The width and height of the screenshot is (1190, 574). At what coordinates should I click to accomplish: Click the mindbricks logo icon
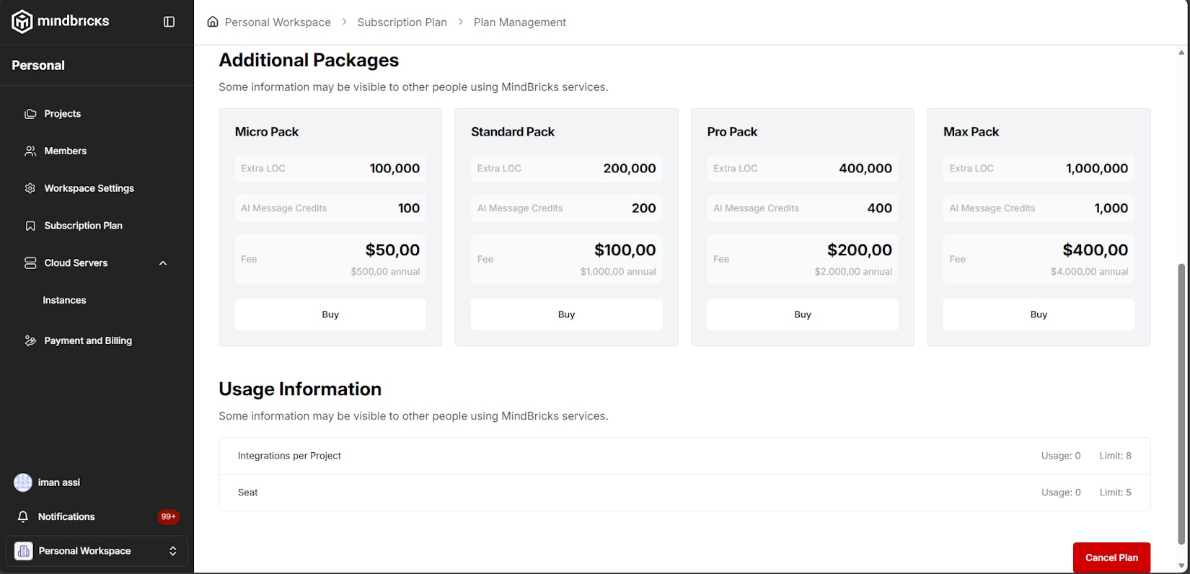pos(22,22)
